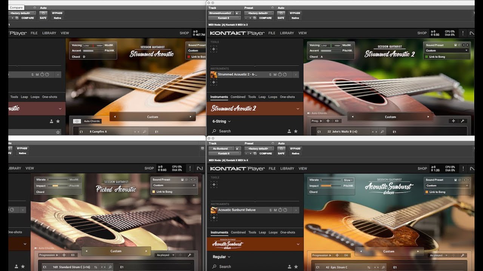Toggle Link to Song in Picked Acoustic
The width and height of the screenshot is (483, 271).
(154, 192)
